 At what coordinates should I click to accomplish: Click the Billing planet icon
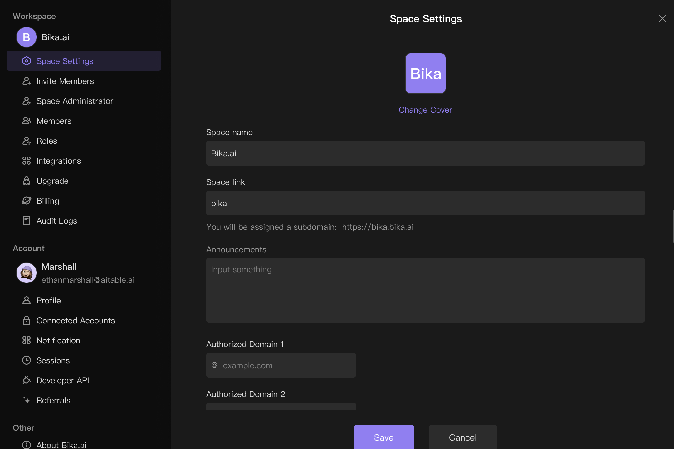27,200
